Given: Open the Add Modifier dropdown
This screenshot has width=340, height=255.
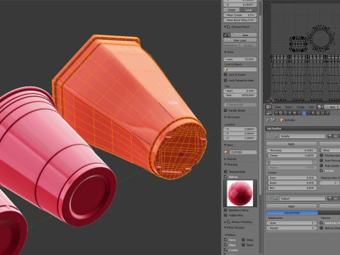Looking at the screenshot, I should click(302, 129).
